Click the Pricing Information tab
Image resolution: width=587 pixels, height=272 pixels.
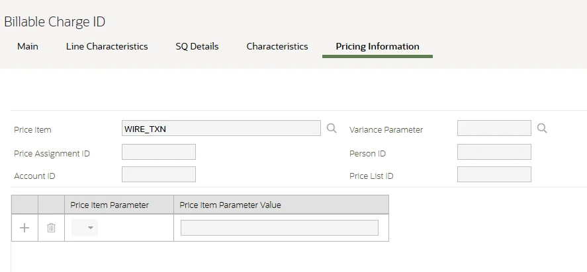click(x=377, y=47)
